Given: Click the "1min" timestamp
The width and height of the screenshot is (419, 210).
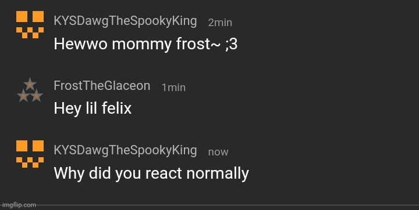Looking at the screenshot, I should point(173,88).
